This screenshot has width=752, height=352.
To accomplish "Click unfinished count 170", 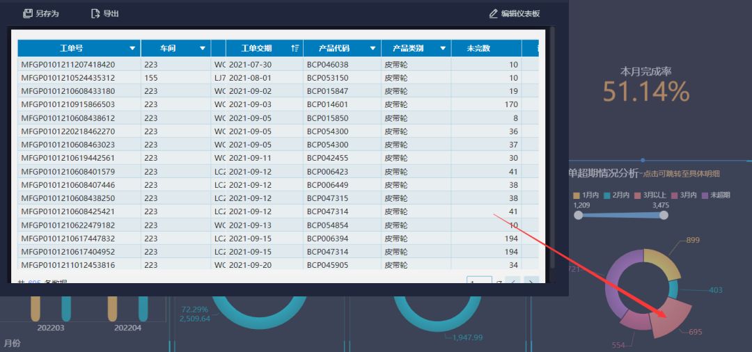I will tap(511, 104).
